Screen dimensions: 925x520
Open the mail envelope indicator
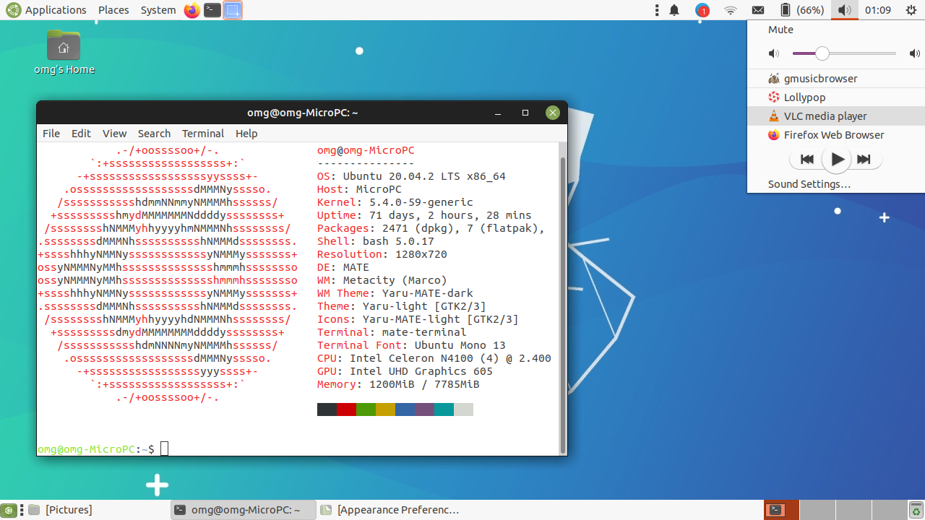click(758, 10)
